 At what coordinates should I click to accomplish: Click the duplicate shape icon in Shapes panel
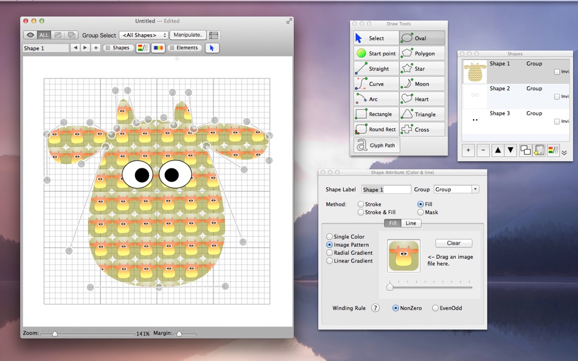point(525,150)
